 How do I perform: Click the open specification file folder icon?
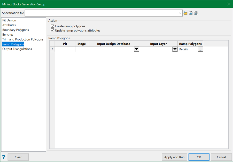coord(185,13)
